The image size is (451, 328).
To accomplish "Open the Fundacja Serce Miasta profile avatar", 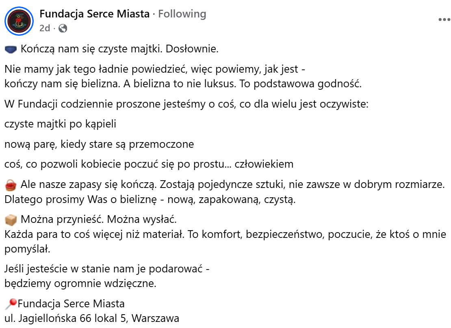I will (19, 21).
